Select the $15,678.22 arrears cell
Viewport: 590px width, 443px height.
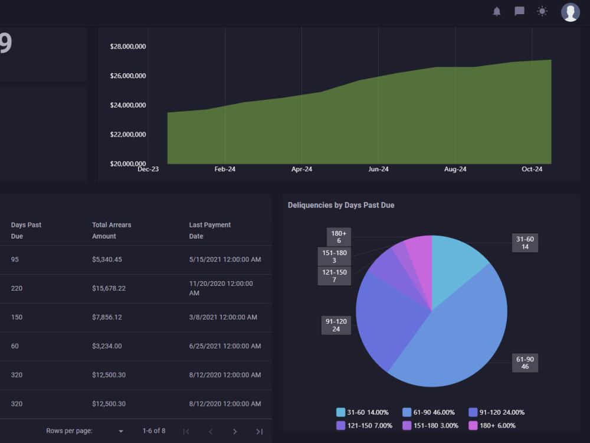click(x=109, y=288)
